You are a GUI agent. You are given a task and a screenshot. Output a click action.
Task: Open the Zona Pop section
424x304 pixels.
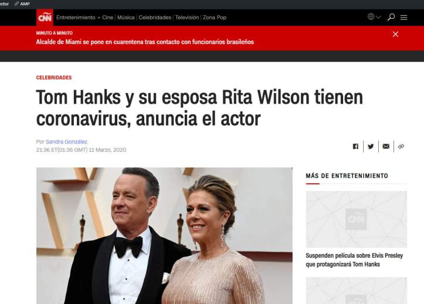[x=215, y=18]
